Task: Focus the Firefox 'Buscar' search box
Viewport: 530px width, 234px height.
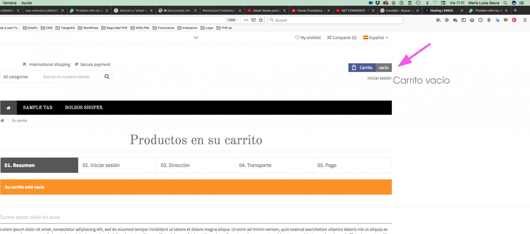Action: point(335,20)
